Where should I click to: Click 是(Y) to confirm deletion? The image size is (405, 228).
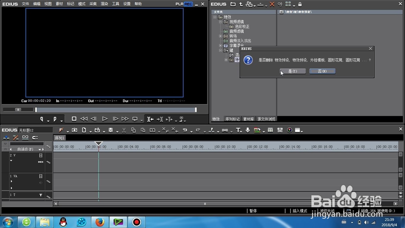tap(293, 71)
